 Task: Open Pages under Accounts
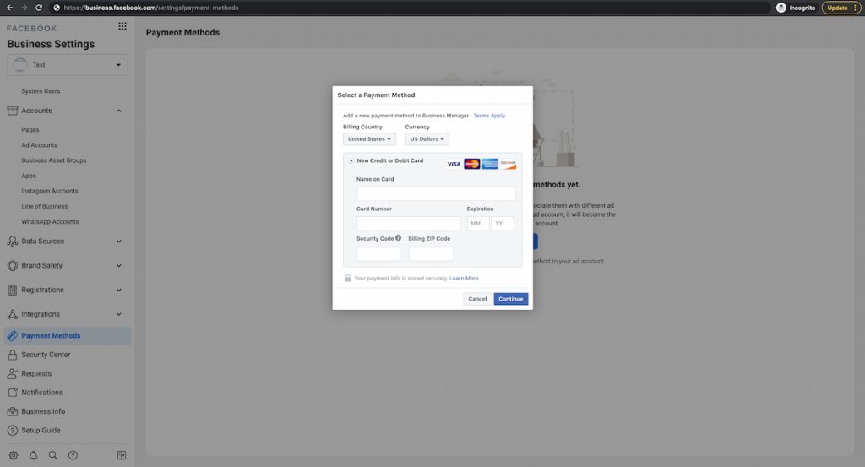pyautogui.click(x=30, y=129)
